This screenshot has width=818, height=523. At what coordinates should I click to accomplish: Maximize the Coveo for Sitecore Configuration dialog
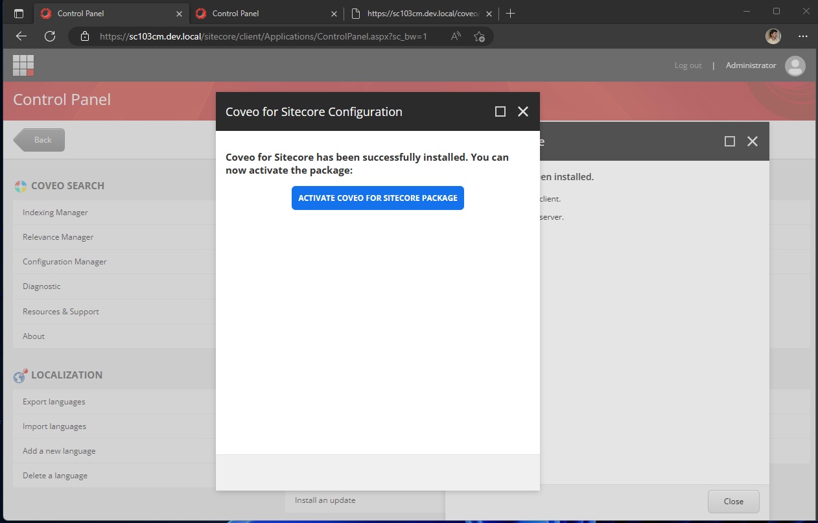tap(500, 111)
